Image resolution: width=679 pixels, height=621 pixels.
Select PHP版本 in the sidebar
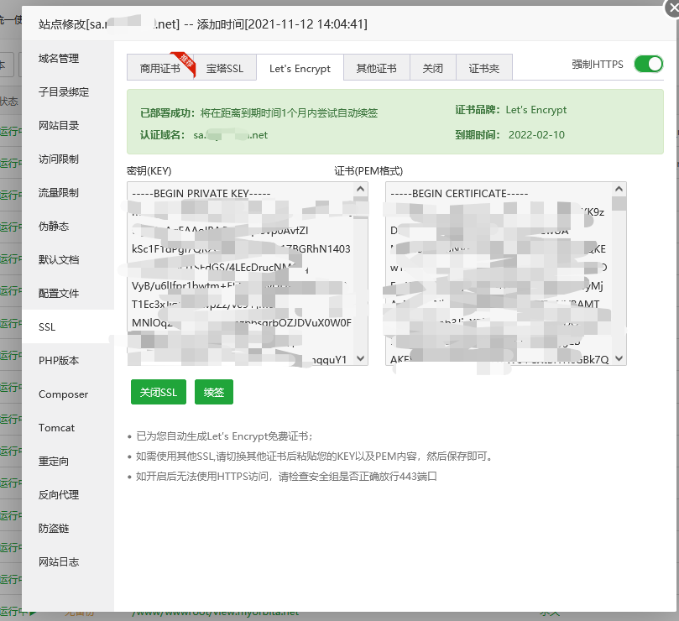[x=59, y=361]
